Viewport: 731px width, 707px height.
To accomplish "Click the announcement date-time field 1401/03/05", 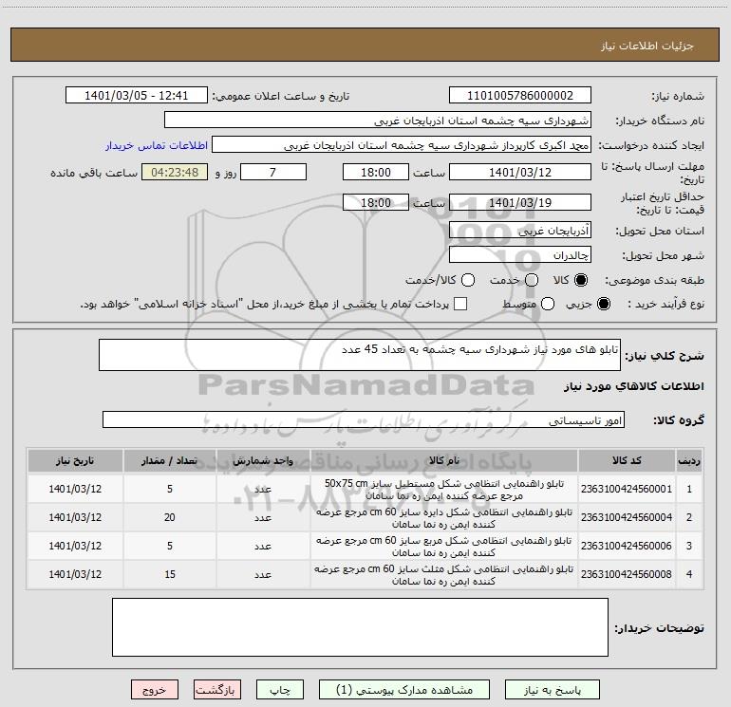I will [x=137, y=96].
